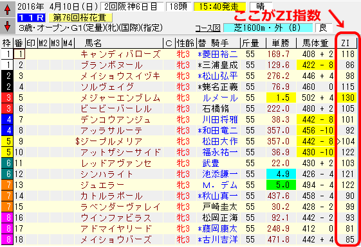Image resolution: width=361 pixels, height=247 pixels.
Task: Click the M2 mark cell for ジュエラー
Action: [44, 185]
